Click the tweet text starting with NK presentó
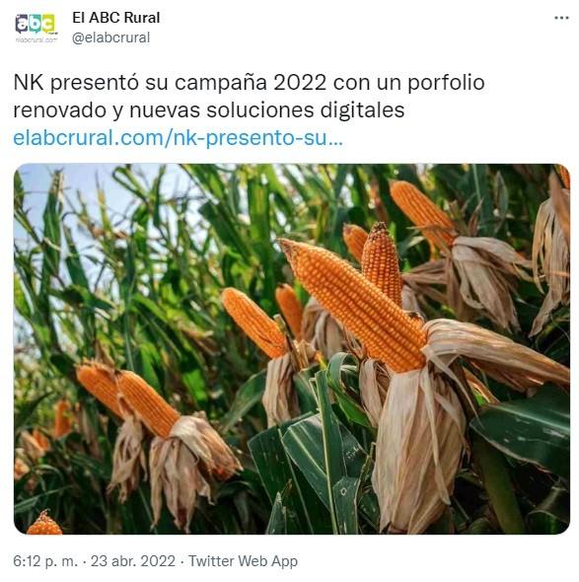The width and height of the screenshot is (579, 582). [249, 96]
